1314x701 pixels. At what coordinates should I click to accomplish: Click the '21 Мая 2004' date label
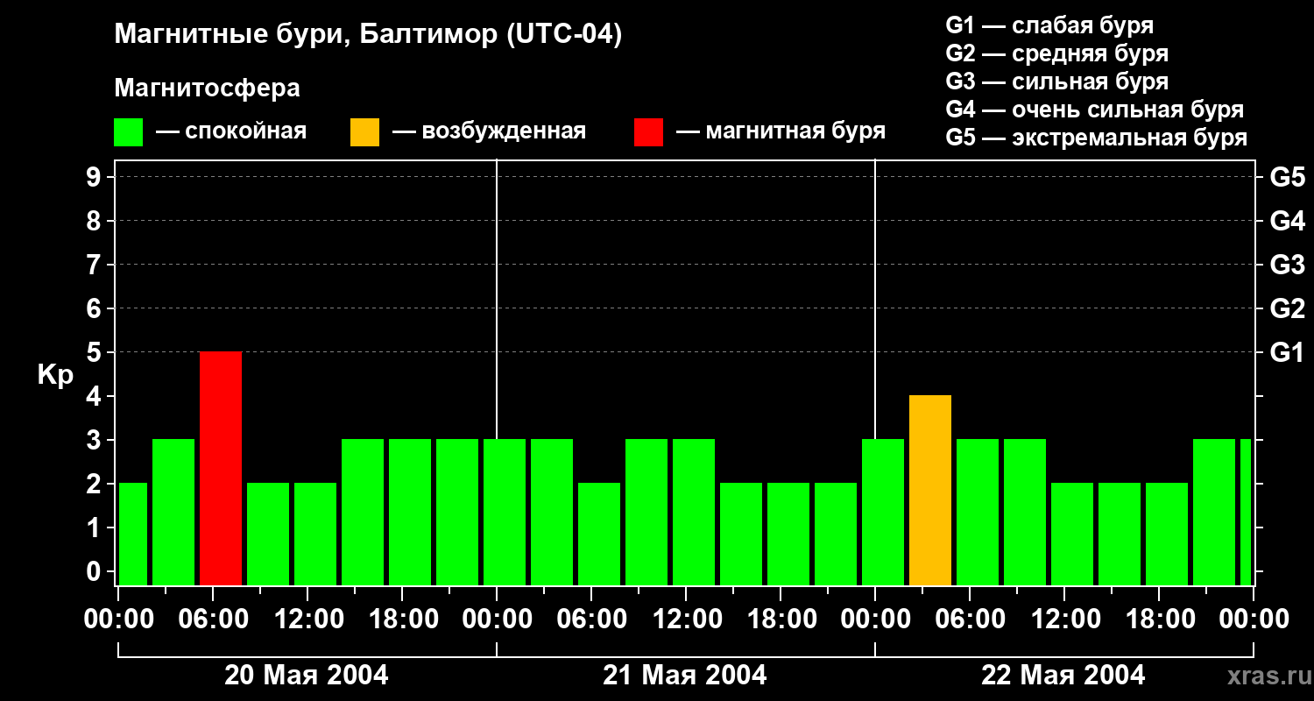click(685, 675)
